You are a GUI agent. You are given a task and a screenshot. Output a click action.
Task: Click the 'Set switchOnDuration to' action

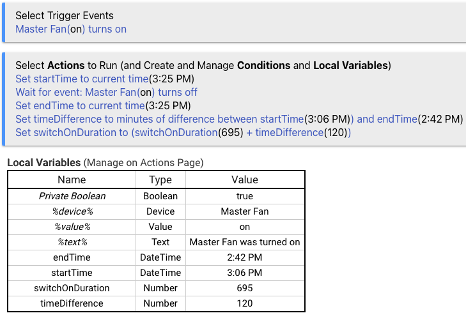183,132
